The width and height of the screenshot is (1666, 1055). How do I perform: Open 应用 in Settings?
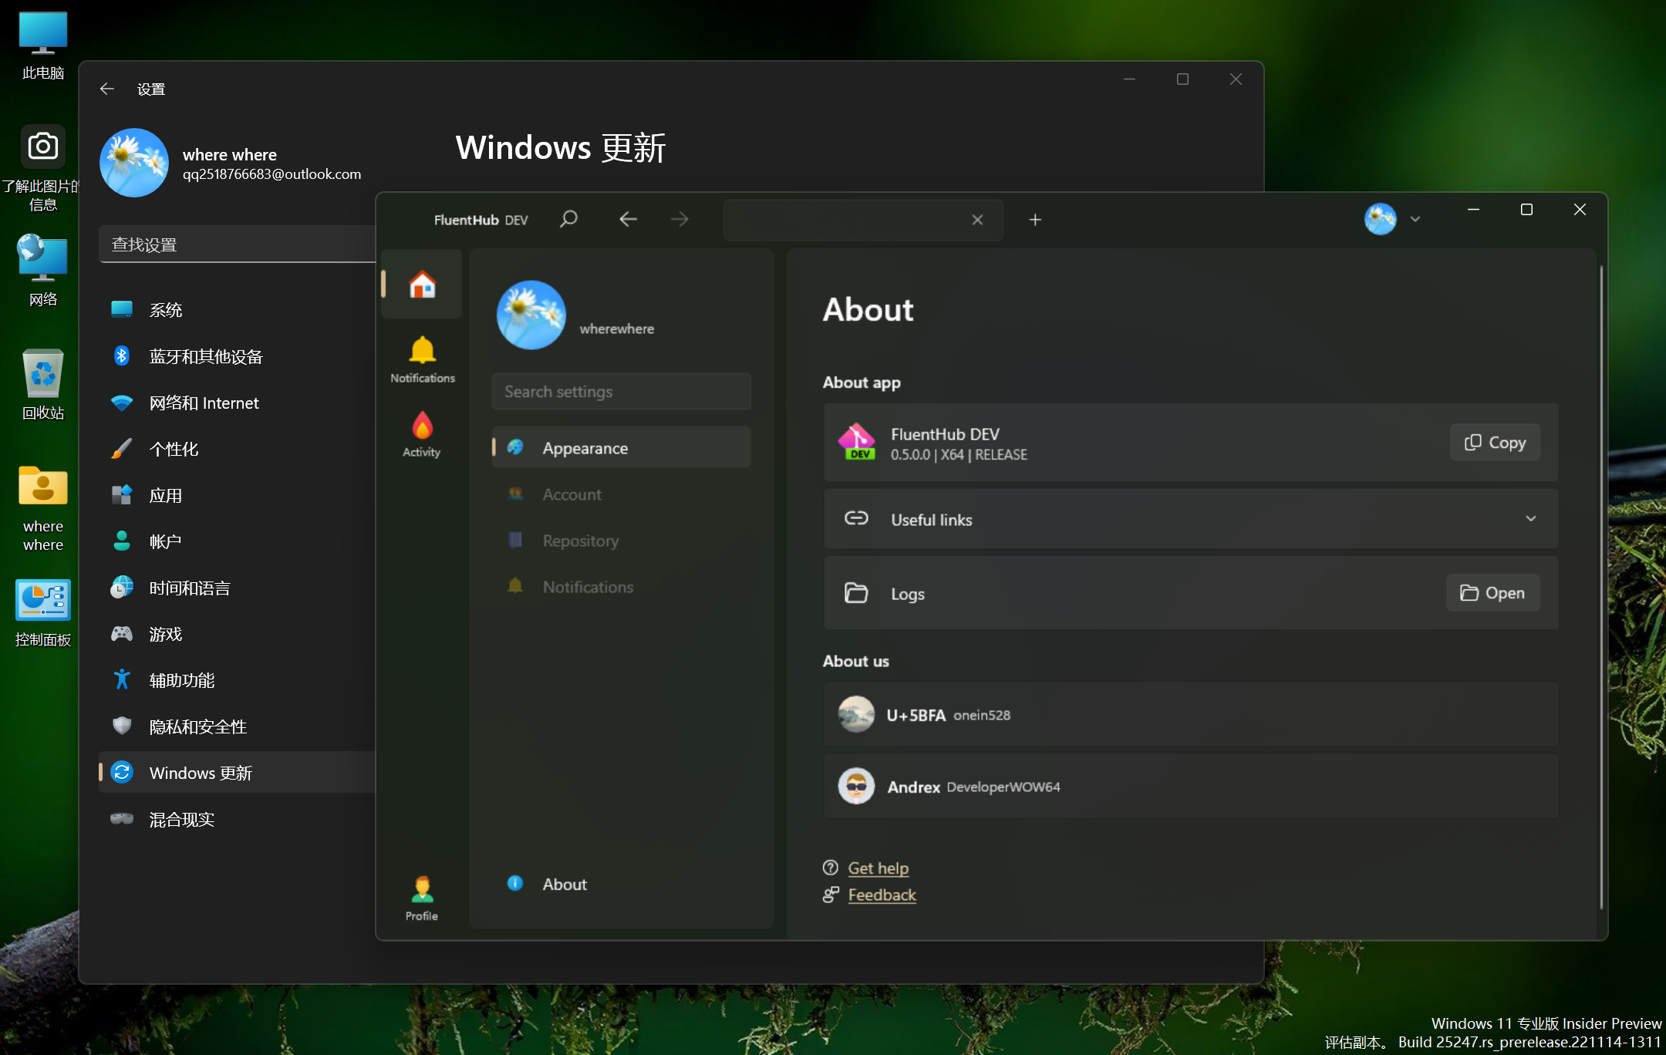(238, 495)
